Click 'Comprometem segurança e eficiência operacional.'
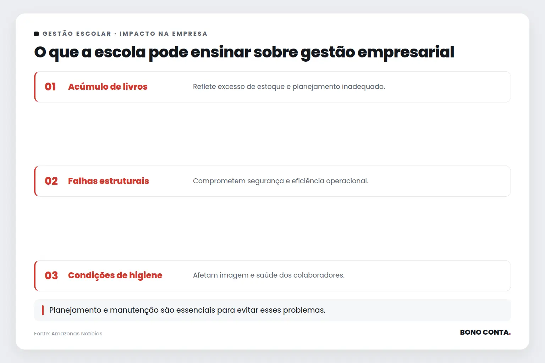The width and height of the screenshot is (545, 363). pos(281,181)
